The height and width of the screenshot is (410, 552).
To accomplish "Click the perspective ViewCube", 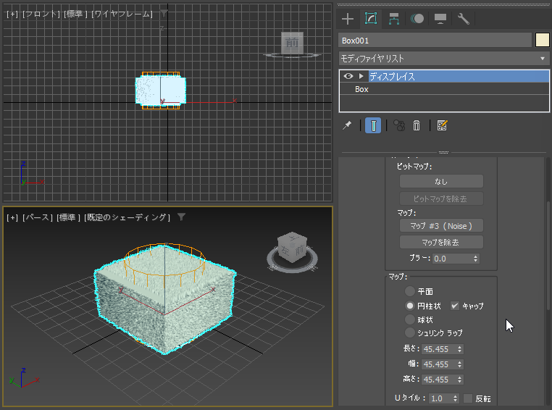I will pos(292,247).
